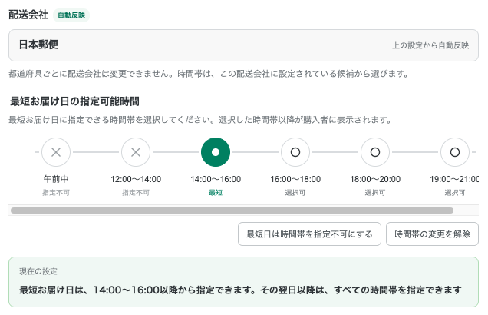Click the 都道府県ごとに配送会社は変更できません description
The height and width of the screenshot is (315, 488).
click(x=208, y=74)
